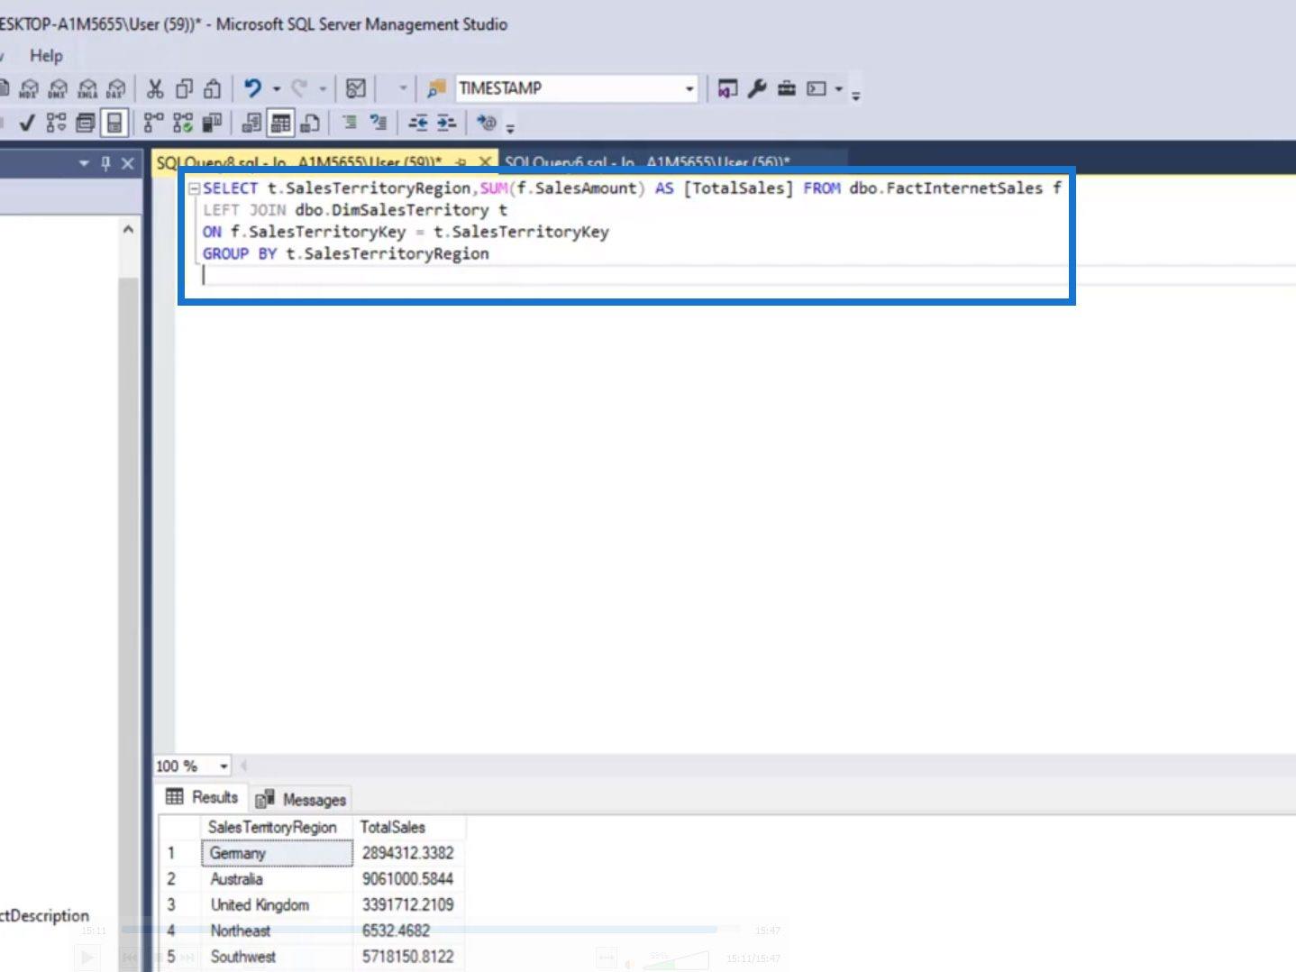Select value 5718150.8122 cell
The image size is (1296, 972).
[409, 957]
